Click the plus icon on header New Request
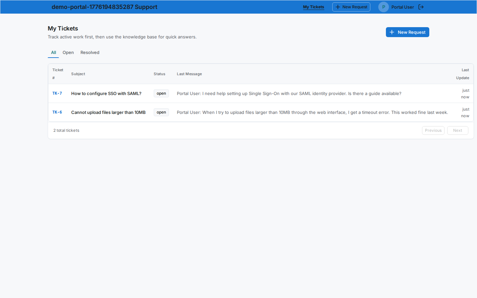This screenshot has width=477, height=298. [x=338, y=7]
